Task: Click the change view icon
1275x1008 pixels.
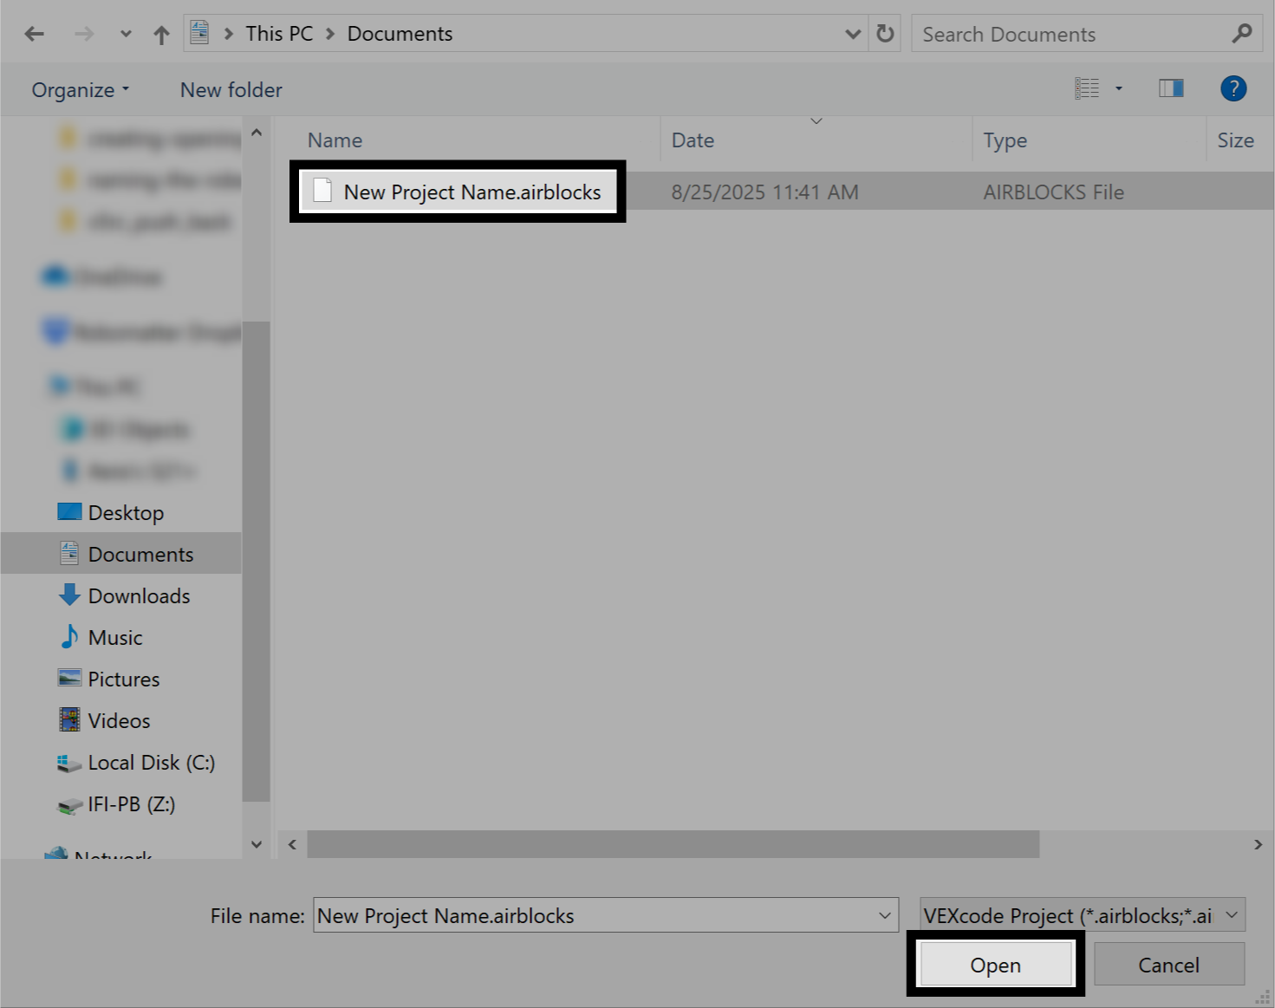Action: coord(1088,88)
